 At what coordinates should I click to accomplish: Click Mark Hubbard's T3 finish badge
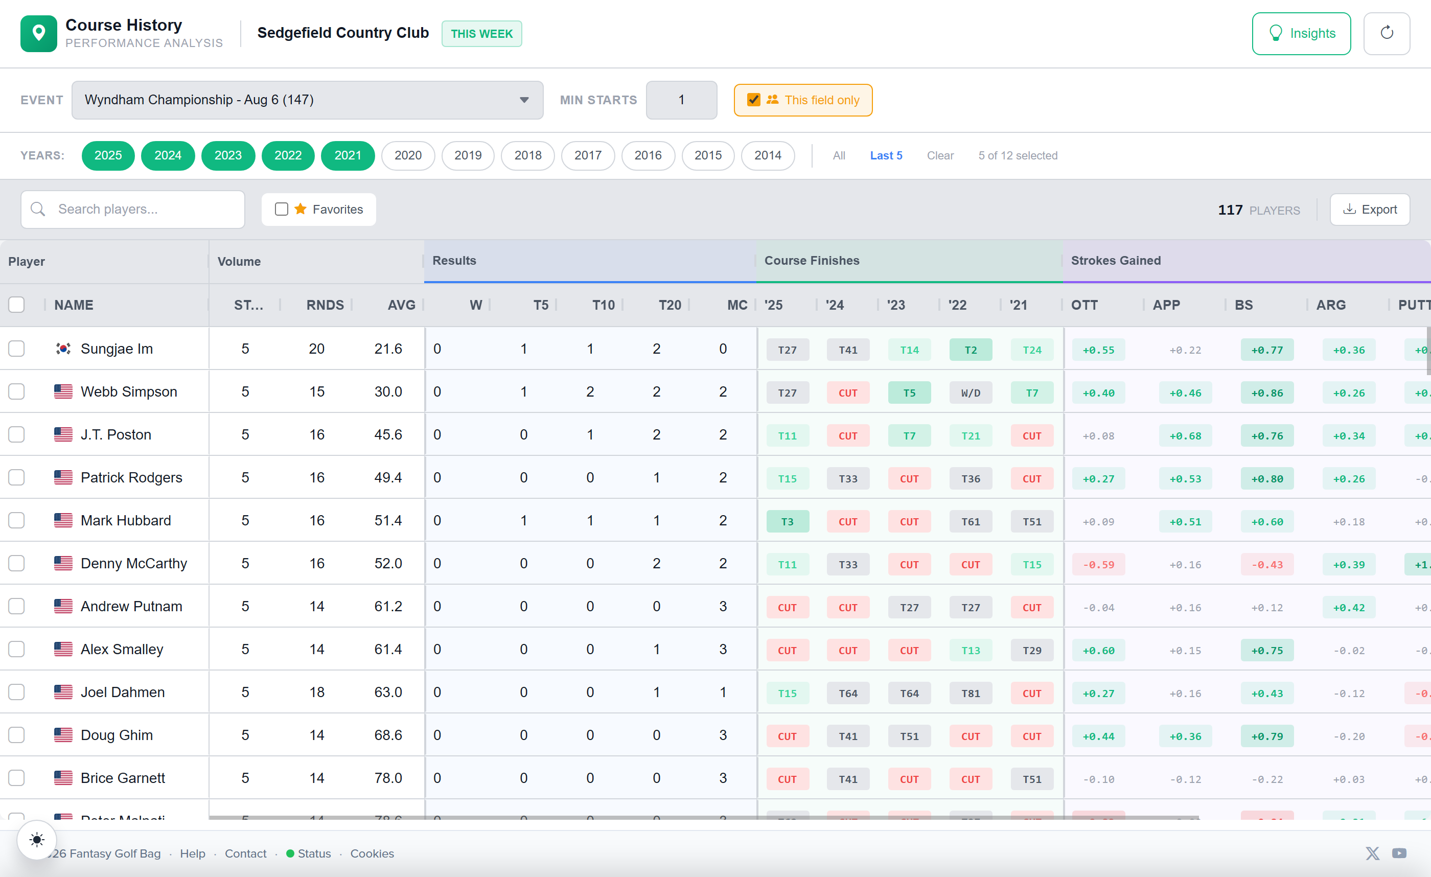787,522
